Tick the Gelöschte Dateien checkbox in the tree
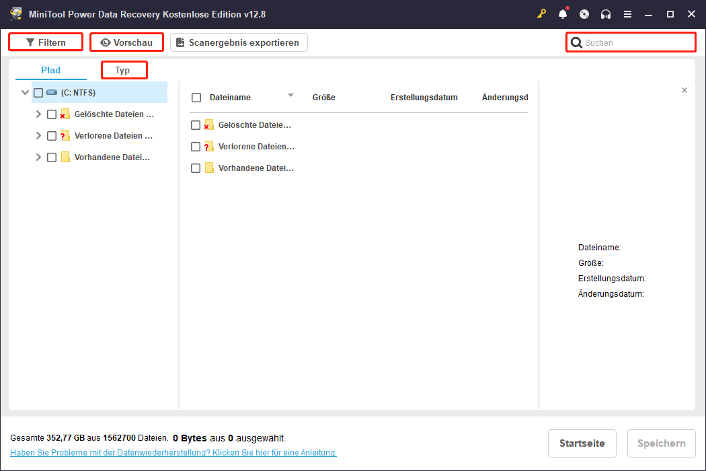The image size is (706, 471). (x=51, y=114)
